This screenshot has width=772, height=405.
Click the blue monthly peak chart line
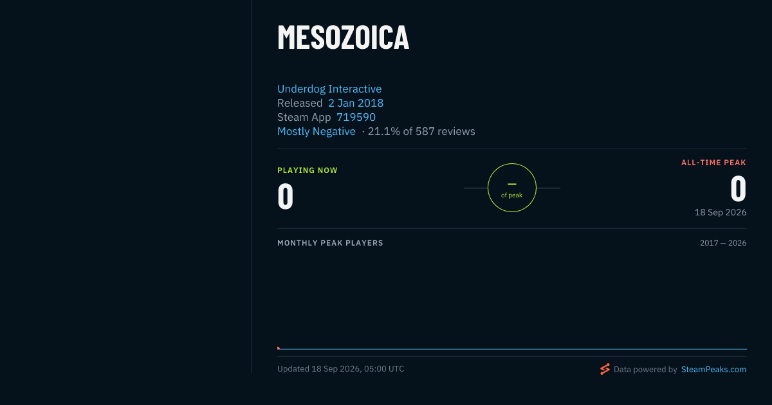point(512,349)
